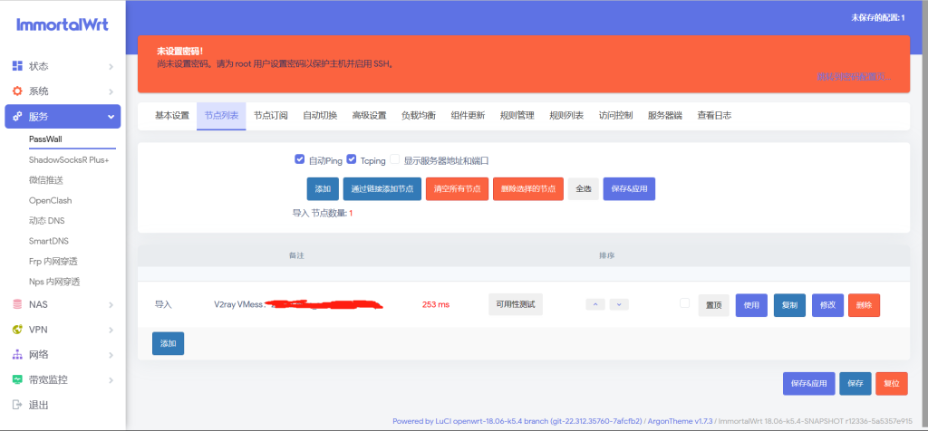Click the 状态 status icon in sidebar
The height and width of the screenshot is (431, 928).
pyautogui.click(x=17, y=66)
